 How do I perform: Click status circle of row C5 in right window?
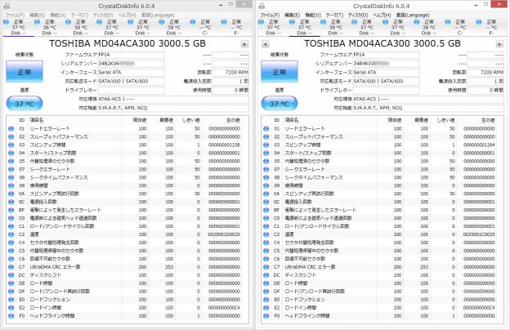(x=266, y=251)
